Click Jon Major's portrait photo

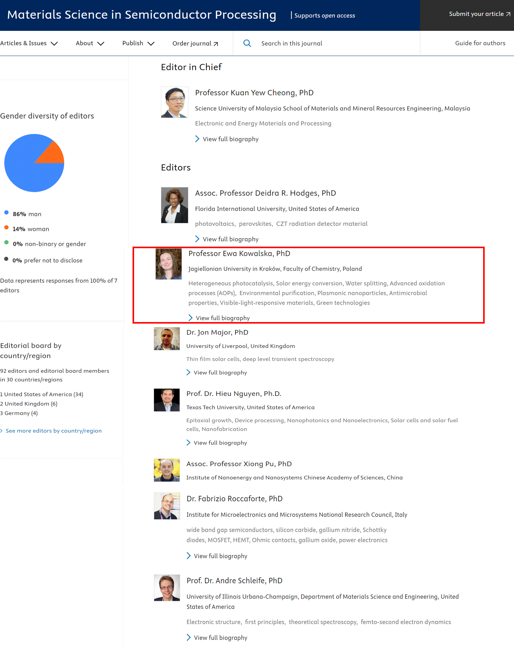pyautogui.click(x=167, y=339)
